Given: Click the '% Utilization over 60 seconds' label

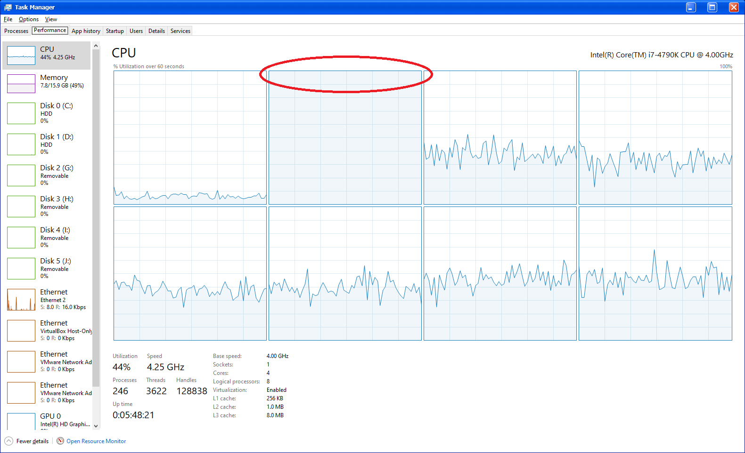Looking at the screenshot, I should click(149, 66).
